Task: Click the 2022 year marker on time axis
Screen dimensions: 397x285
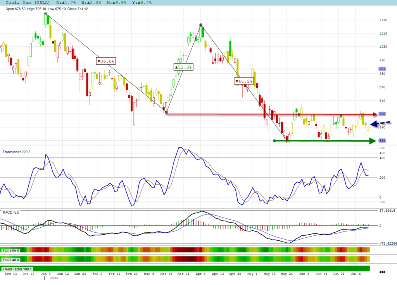Action: [54, 278]
